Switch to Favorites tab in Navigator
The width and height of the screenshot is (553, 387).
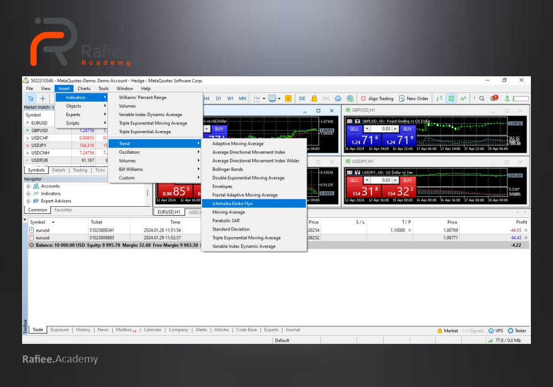click(63, 210)
